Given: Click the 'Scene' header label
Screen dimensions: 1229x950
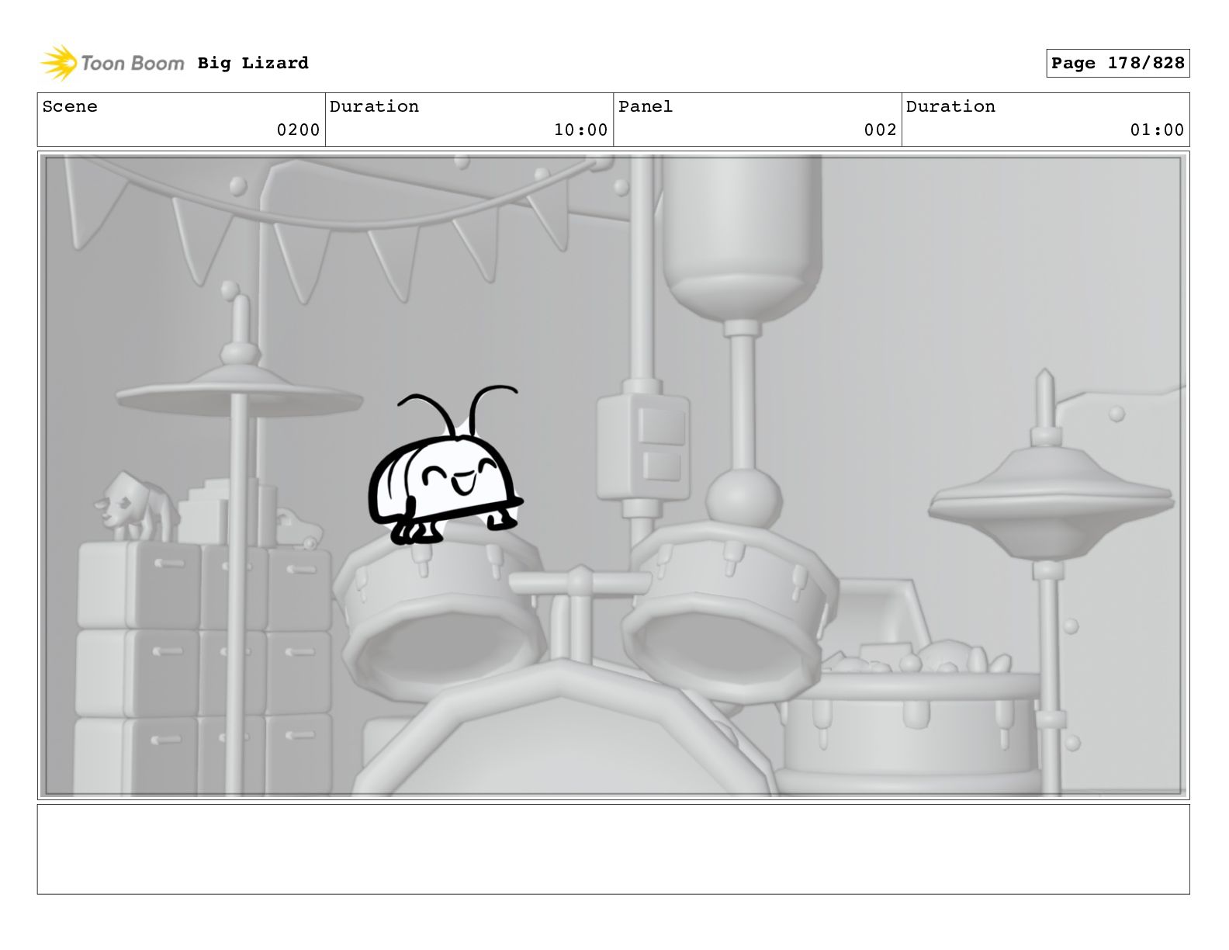Looking at the screenshot, I should [70, 106].
